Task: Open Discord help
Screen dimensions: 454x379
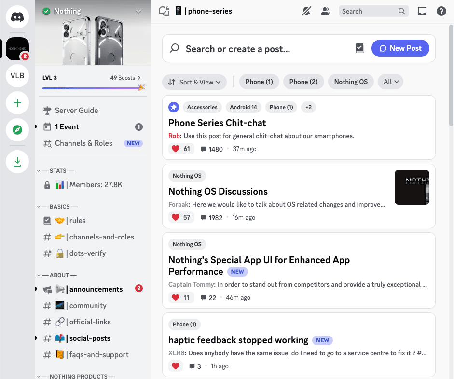Action: (441, 11)
